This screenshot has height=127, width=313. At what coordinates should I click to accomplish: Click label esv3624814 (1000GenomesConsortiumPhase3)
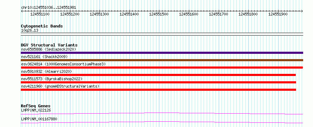click(63, 64)
